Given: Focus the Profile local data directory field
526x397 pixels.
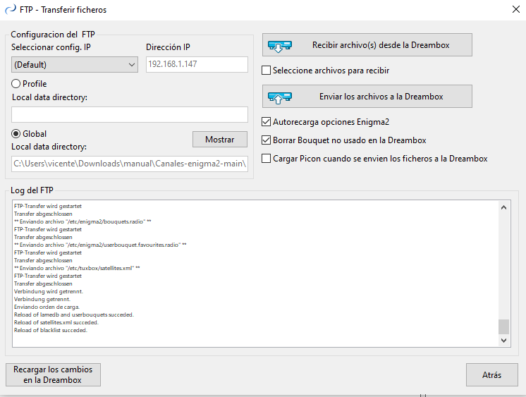Looking at the screenshot, I should coord(130,115).
